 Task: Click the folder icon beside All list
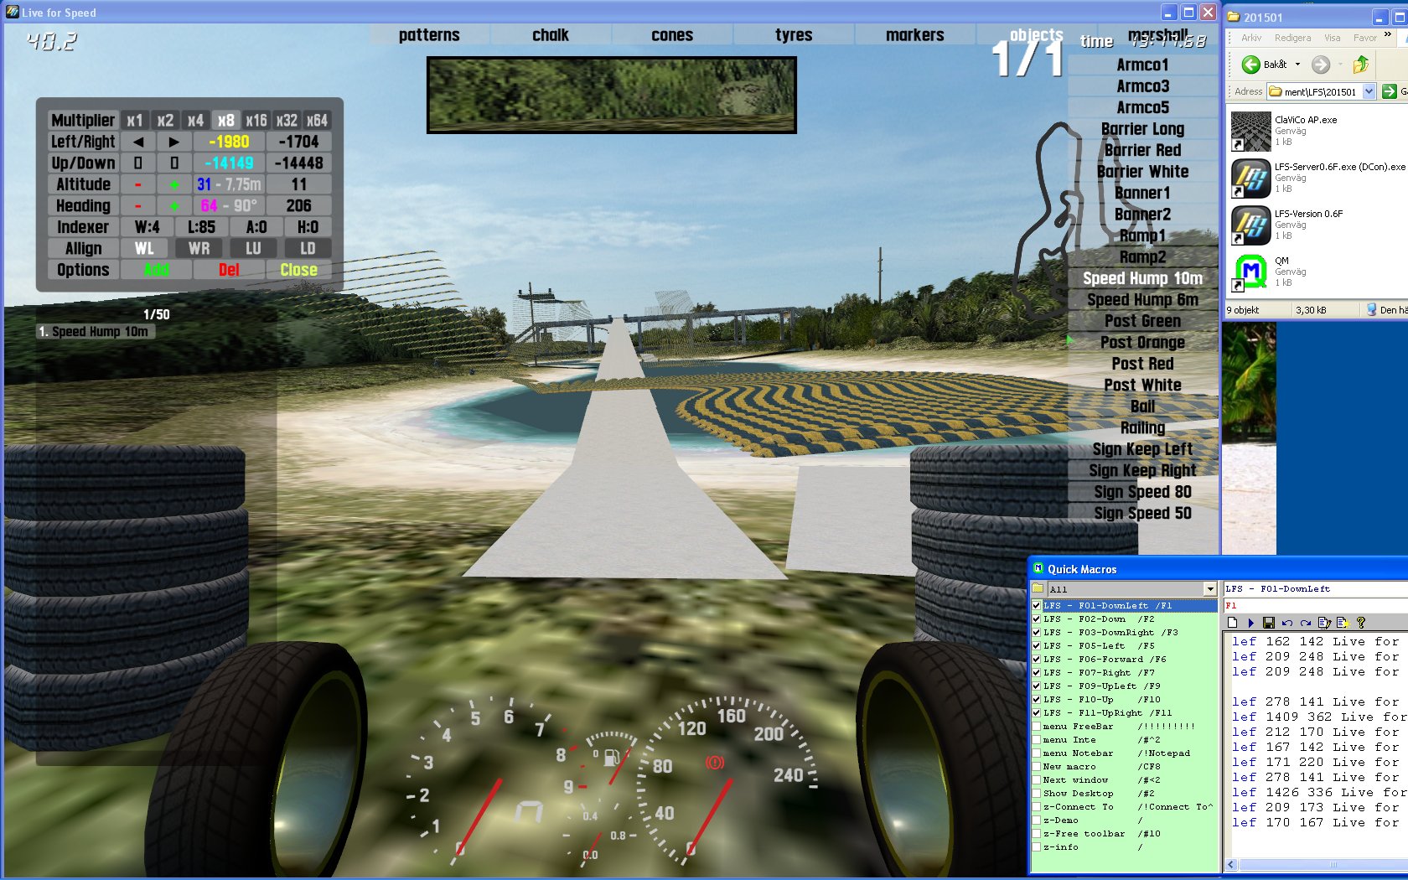[1038, 589]
